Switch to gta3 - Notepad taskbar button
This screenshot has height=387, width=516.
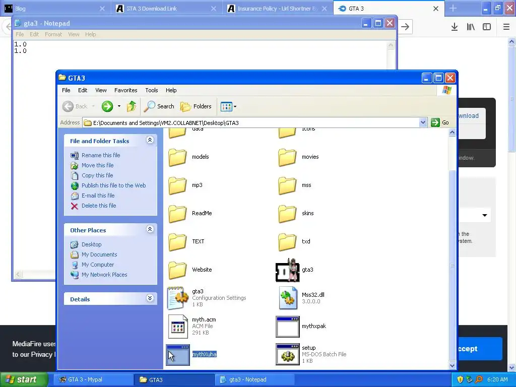point(255,380)
